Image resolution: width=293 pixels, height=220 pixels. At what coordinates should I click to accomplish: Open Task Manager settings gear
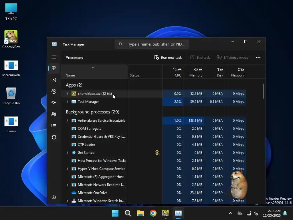(54, 197)
